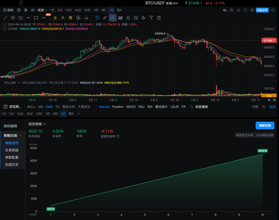Click the K线分析 button
Viewport: 279px width, 220px height.
click(262, 10)
